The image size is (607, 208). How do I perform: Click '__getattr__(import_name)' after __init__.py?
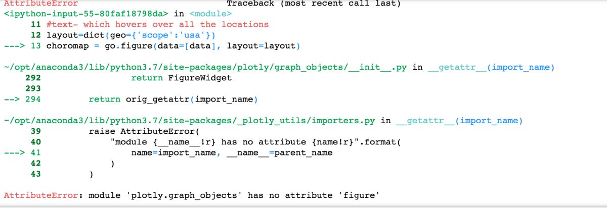491,67
